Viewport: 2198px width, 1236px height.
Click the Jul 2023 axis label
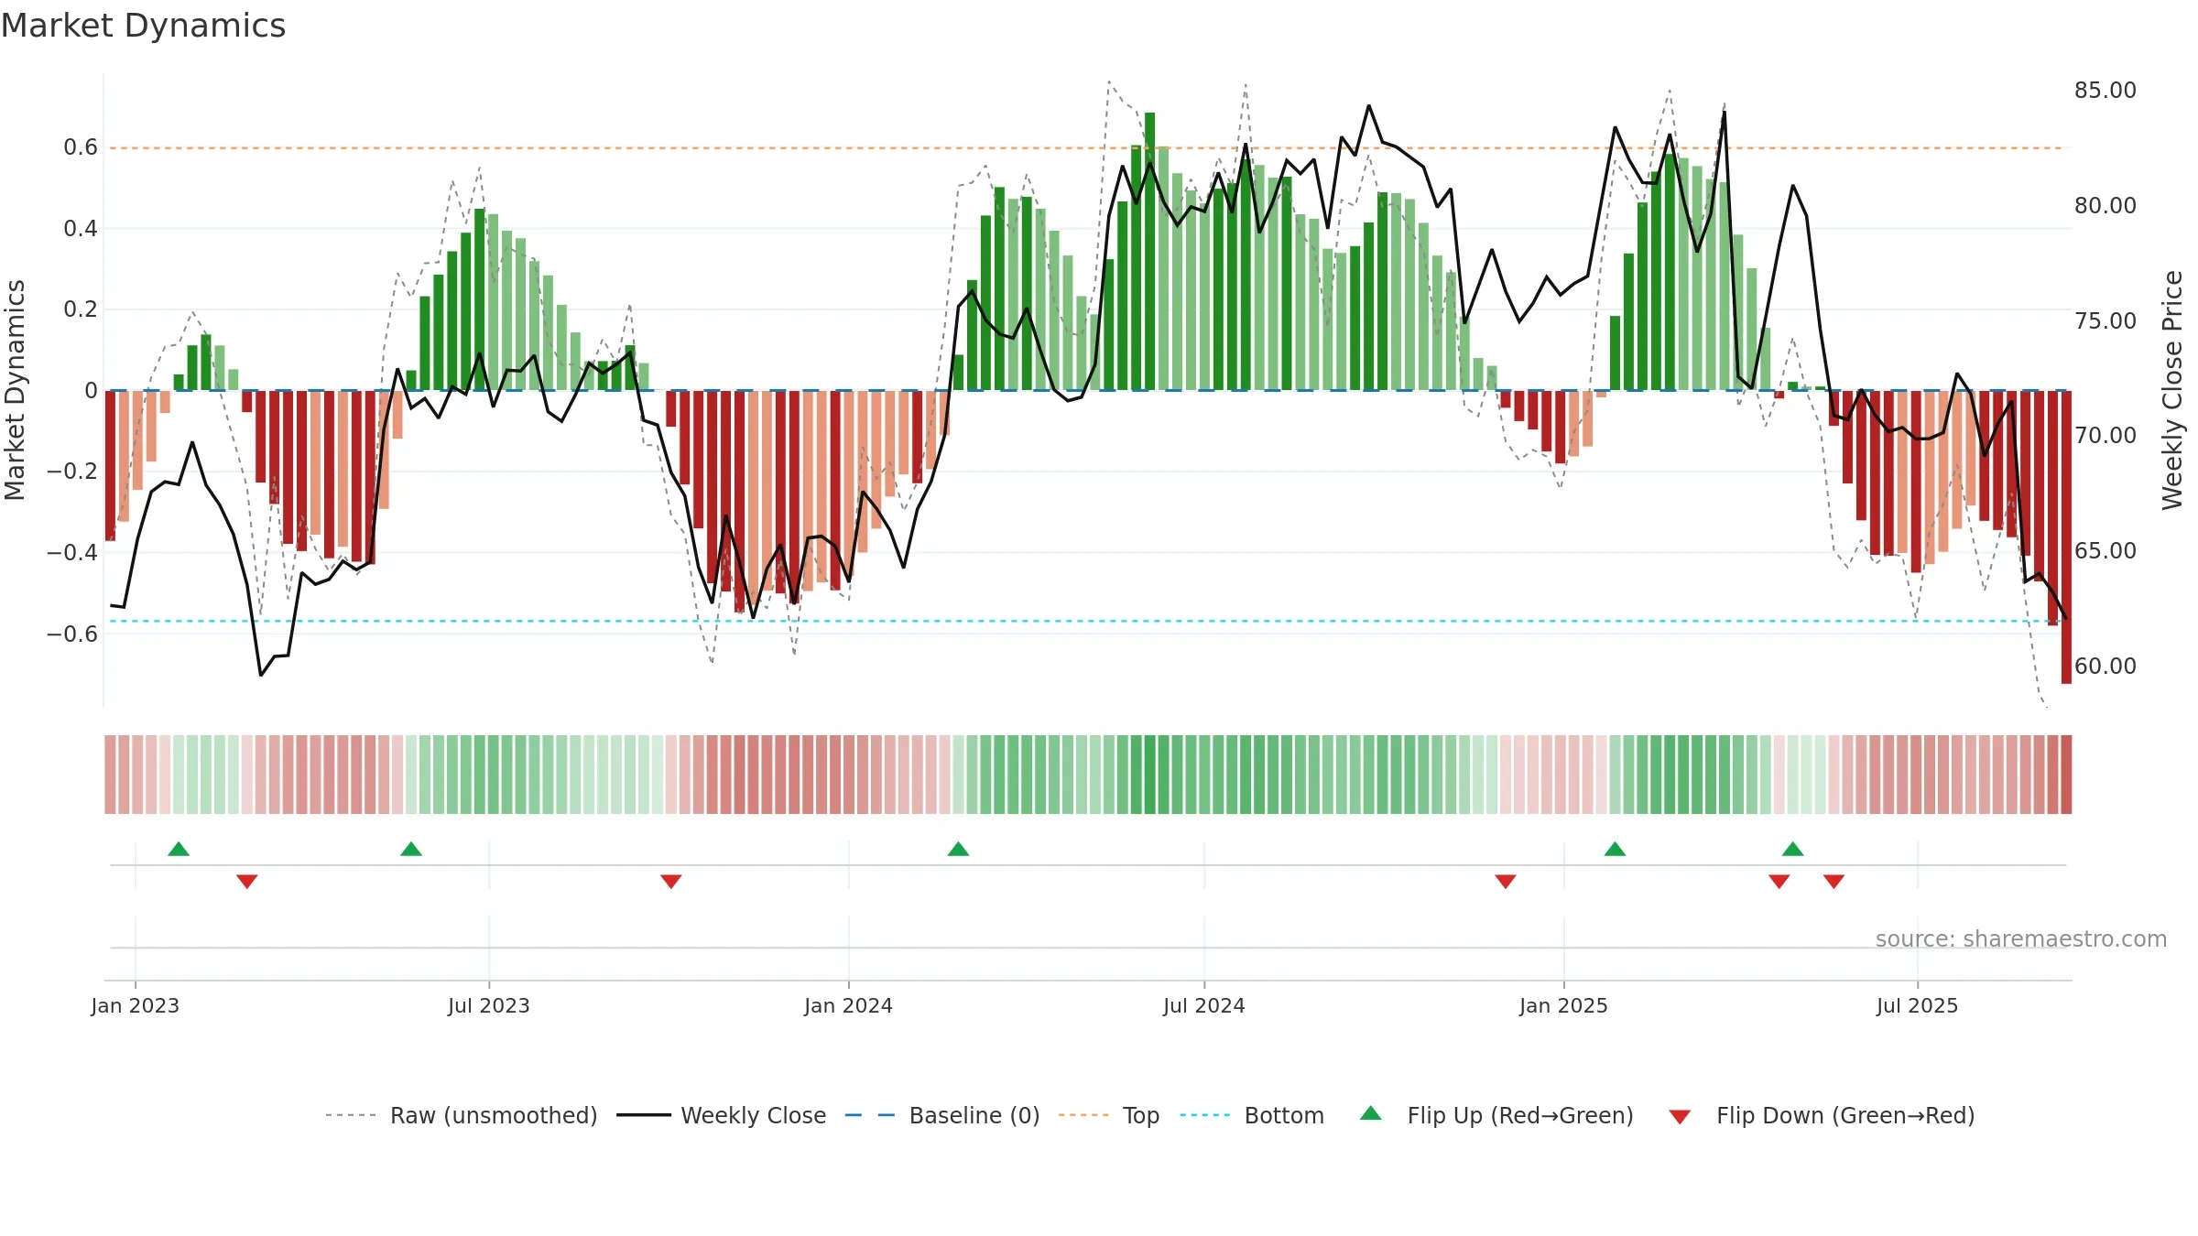tap(489, 1005)
